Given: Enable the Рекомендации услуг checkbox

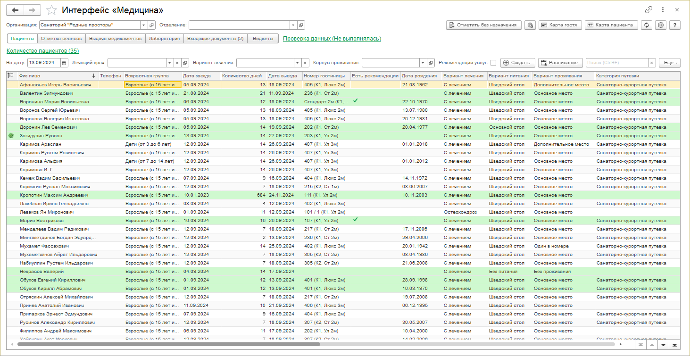Looking at the screenshot, I should click(x=493, y=63).
